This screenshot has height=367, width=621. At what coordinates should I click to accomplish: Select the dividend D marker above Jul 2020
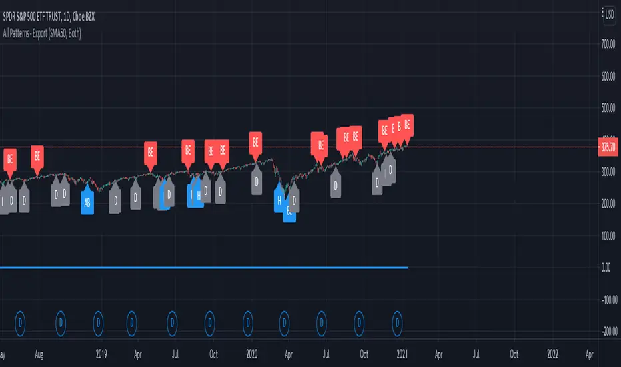point(322,324)
